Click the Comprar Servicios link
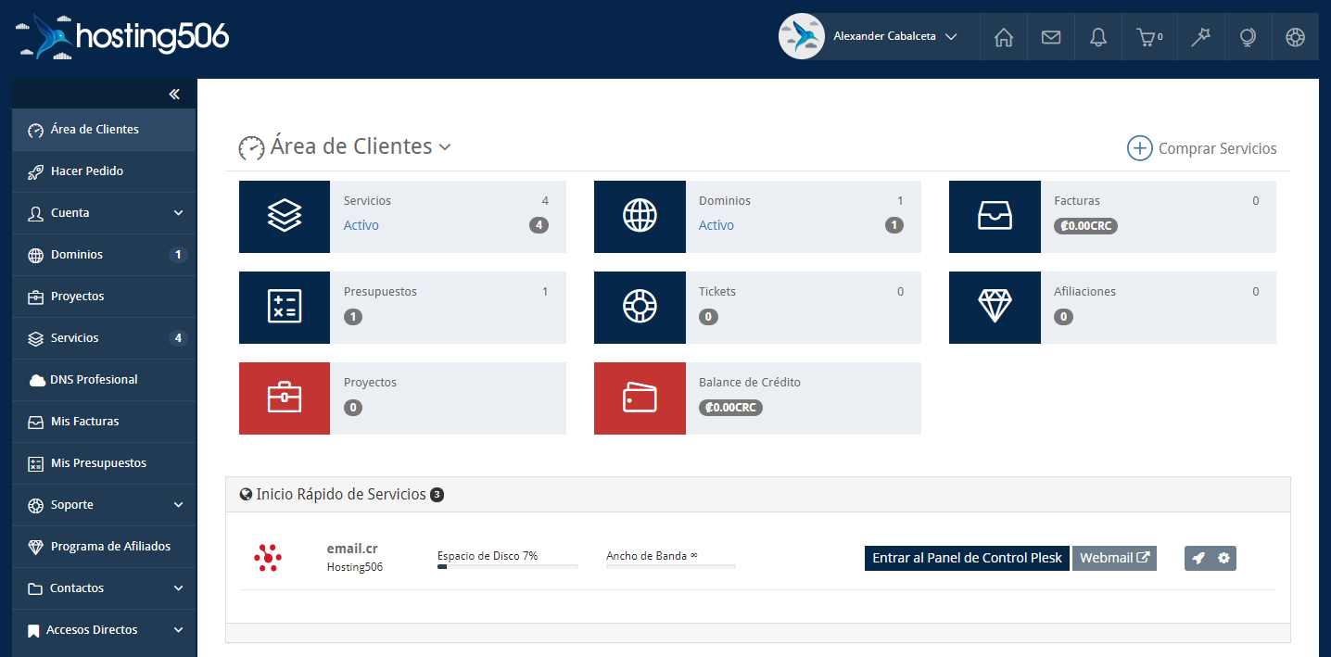This screenshot has height=657, width=1331. click(1202, 147)
